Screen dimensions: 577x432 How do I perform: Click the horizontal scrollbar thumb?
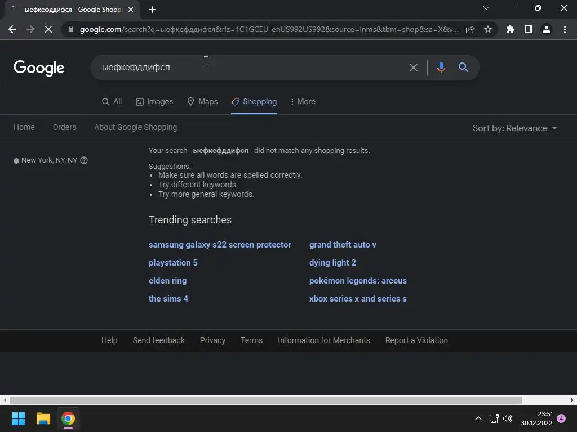tap(266, 400)
